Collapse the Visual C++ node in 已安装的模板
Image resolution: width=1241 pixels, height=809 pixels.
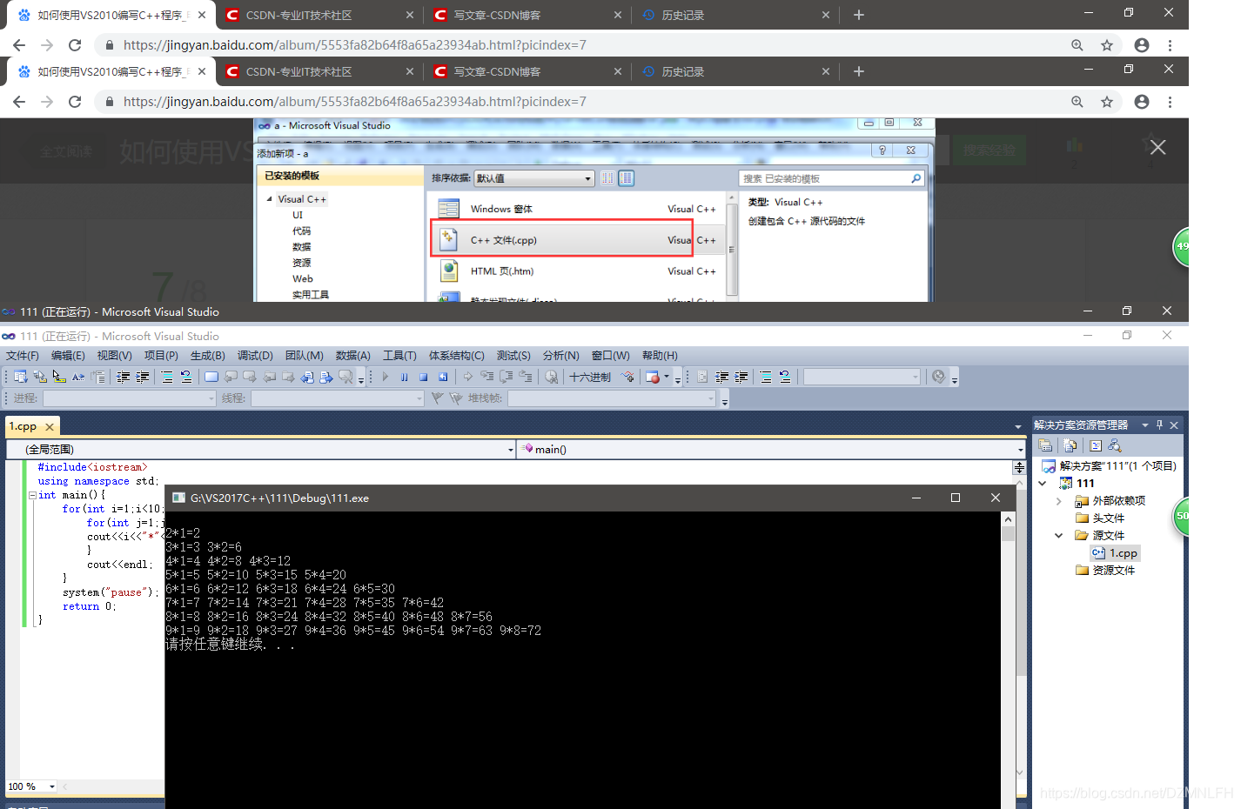tap(269, 199)
